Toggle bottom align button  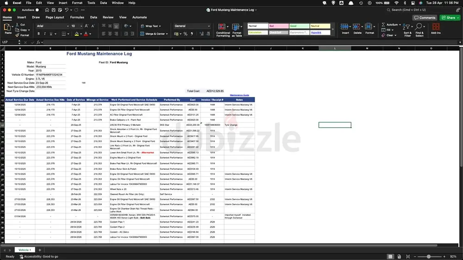pos(116,26)
